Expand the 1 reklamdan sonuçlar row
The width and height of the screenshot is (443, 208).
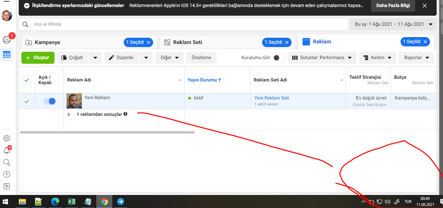pyautogui.click(x=69, y=115)
